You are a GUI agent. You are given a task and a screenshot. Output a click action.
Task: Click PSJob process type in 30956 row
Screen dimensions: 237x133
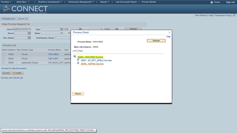pyautogui.click(x=24, y=54)
